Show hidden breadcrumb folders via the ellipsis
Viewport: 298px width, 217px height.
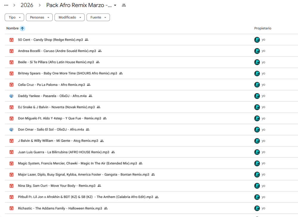coord(6,5)
